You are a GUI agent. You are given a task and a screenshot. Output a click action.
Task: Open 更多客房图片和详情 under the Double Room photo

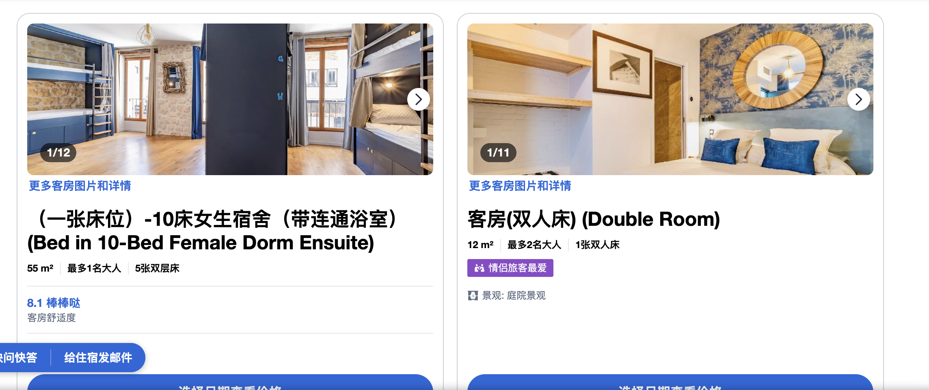(x=520, y=186)
